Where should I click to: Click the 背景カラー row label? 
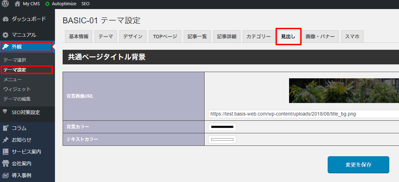point(78,127)
